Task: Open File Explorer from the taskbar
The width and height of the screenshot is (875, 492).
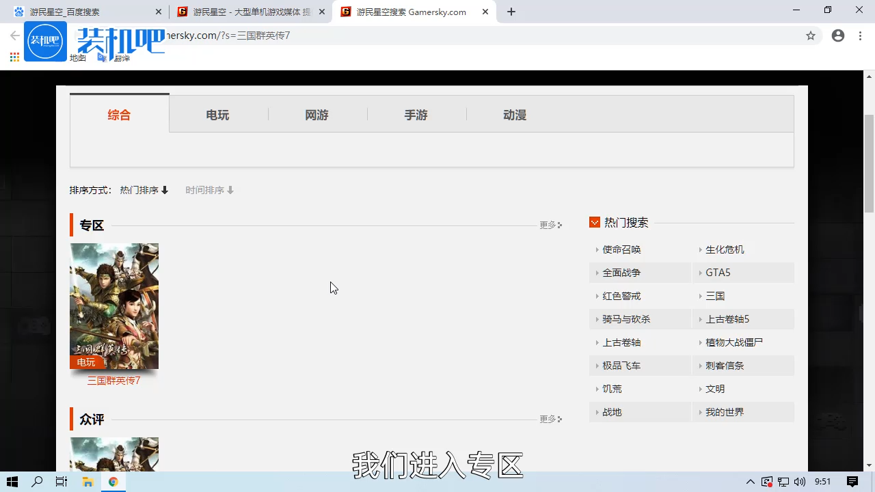Action: coord(87,482)
